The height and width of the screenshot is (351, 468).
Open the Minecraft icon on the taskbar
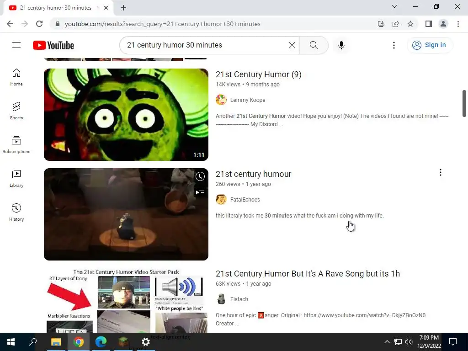(x=123, y=342)
